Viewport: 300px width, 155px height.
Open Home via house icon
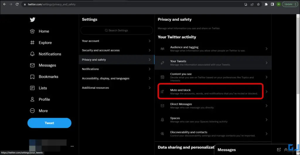(x=32, y=31)
